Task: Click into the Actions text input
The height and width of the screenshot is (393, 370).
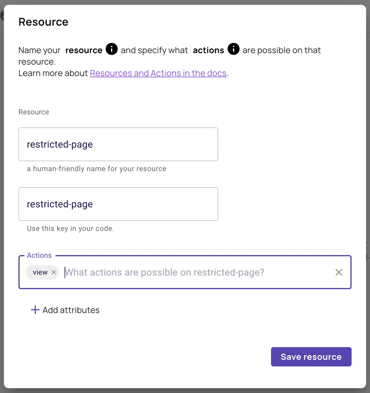Action: (x=193, y=272)
